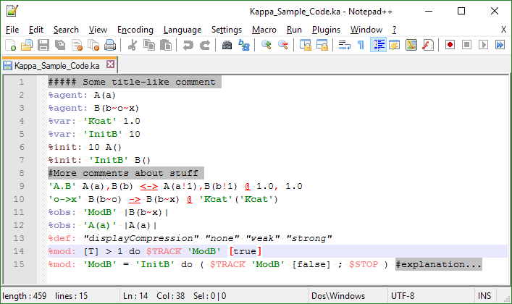Image resolution: width=512 pixels, height=304 pixels.
Task: Click the UTF-8 encoding status field
Action: (403, 296)
